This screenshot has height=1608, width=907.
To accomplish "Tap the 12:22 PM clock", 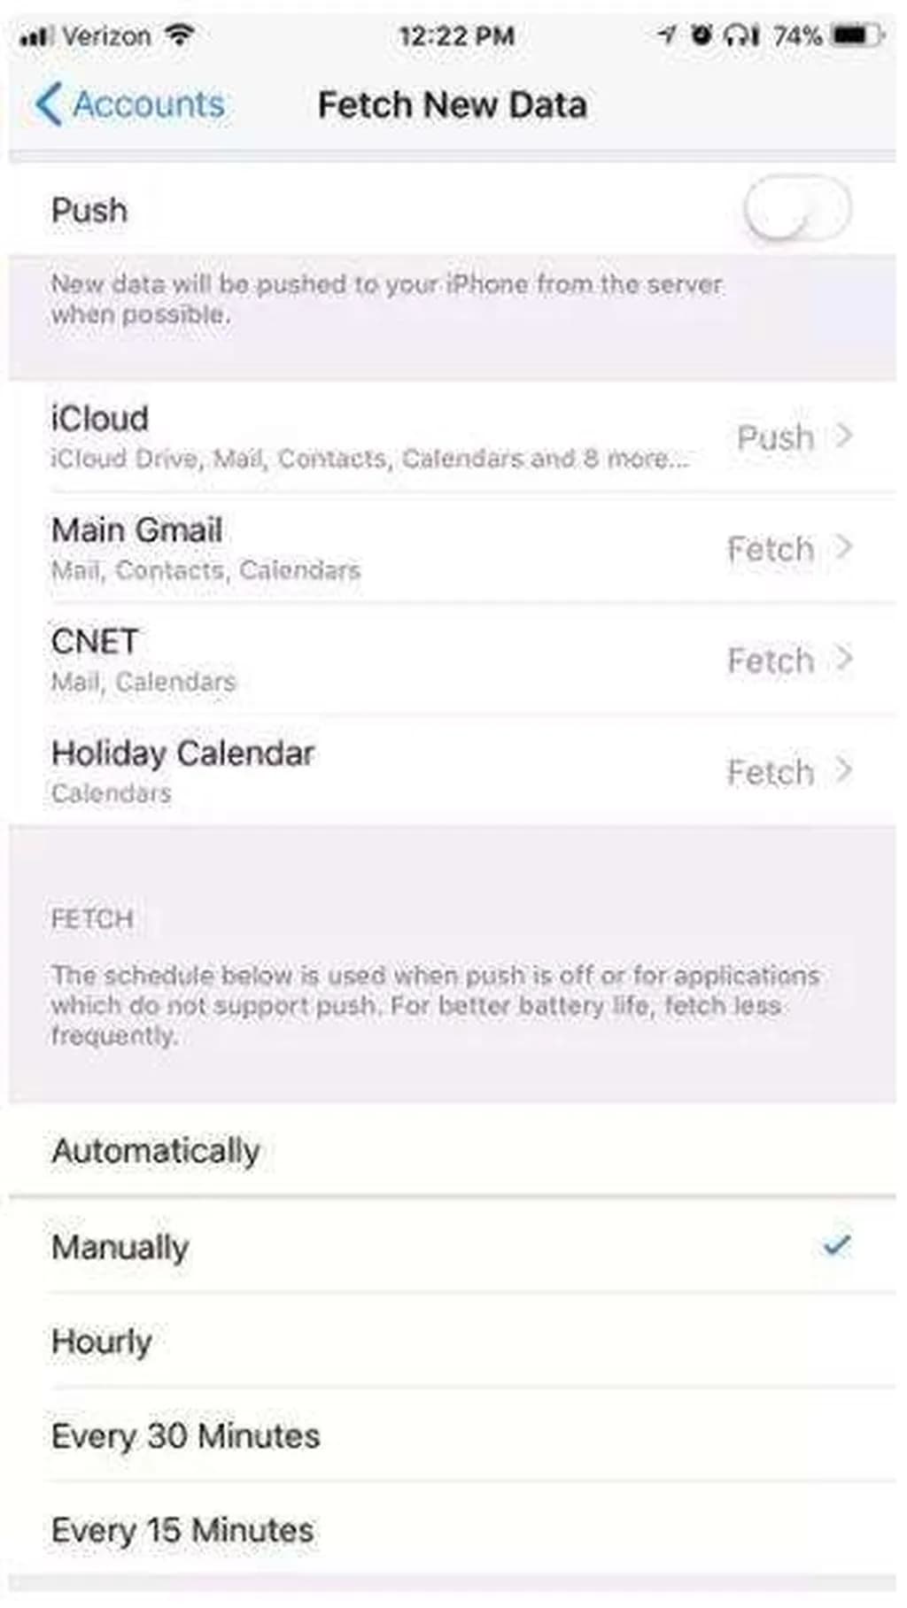I will (x=456, y=36).
